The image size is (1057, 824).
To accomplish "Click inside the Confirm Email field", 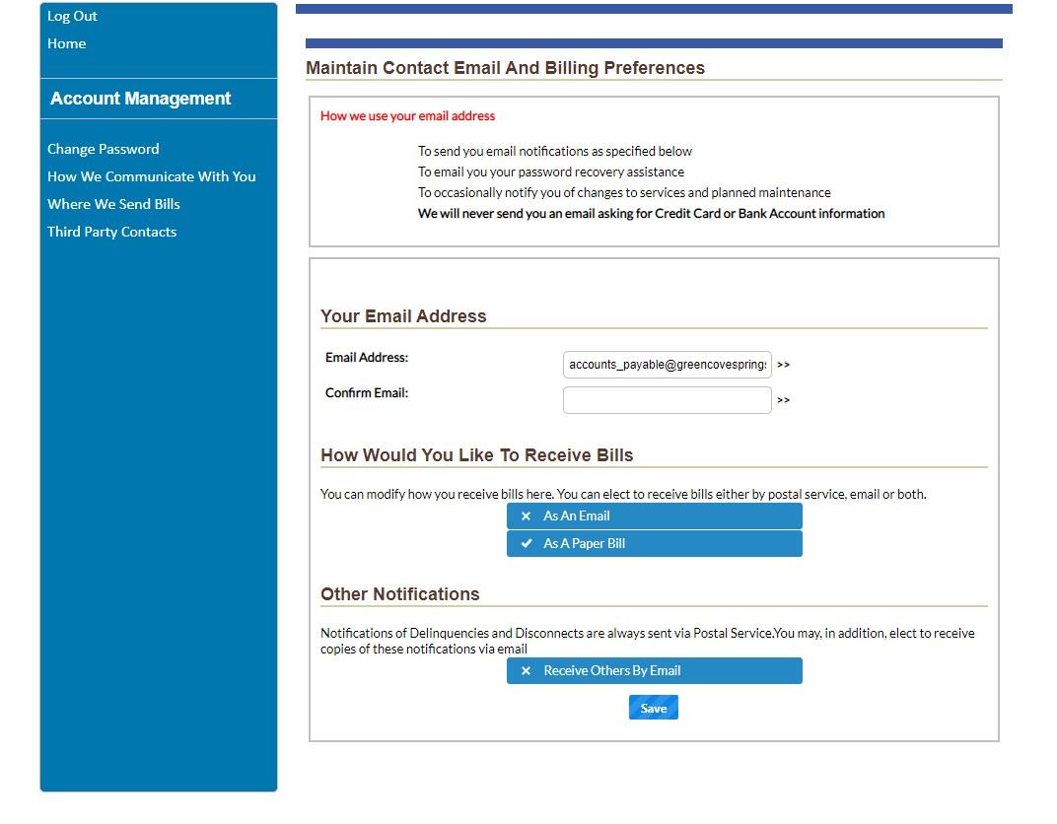I will click(x=667, y=399).
